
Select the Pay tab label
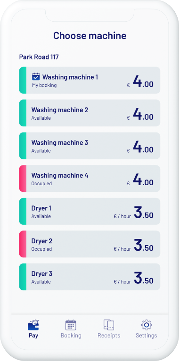point(33,336)
